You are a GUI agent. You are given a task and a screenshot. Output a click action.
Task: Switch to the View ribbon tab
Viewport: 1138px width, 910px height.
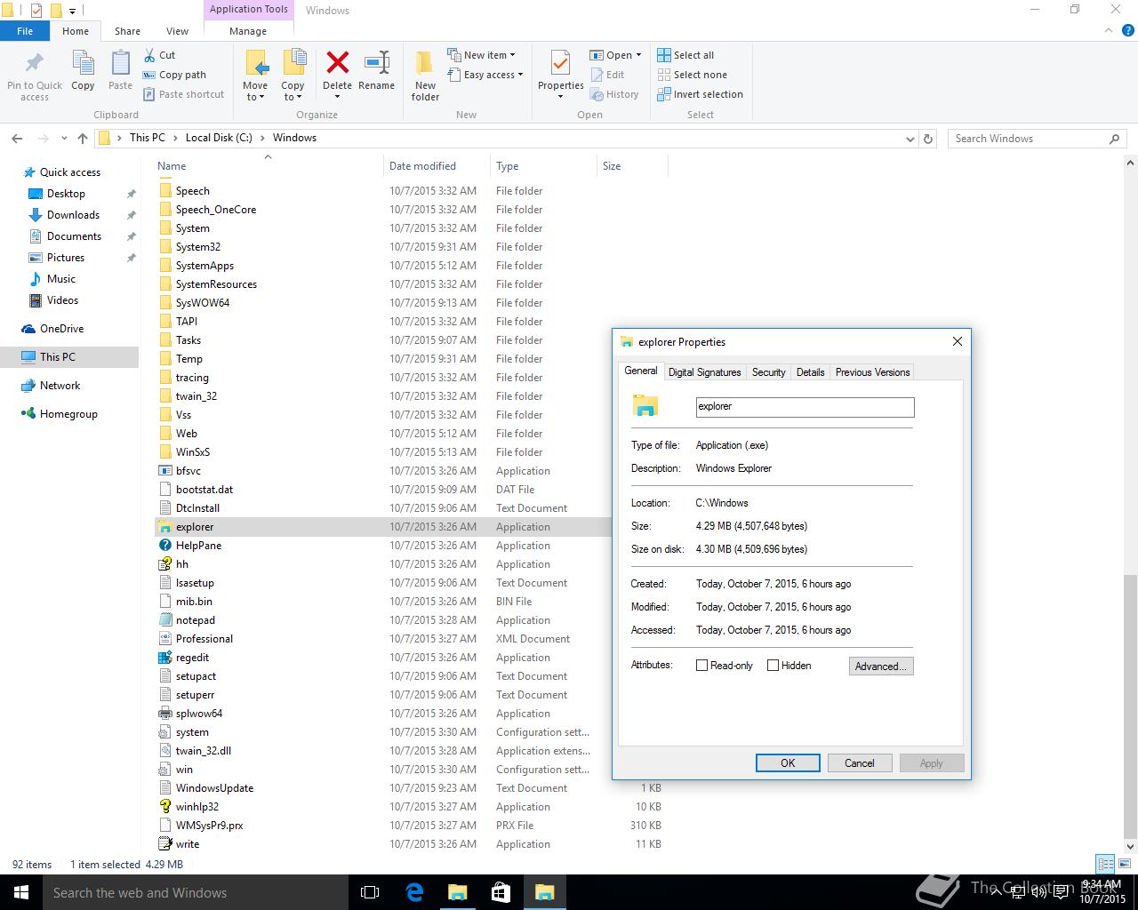pyautogui.click(x=177, y=30)
